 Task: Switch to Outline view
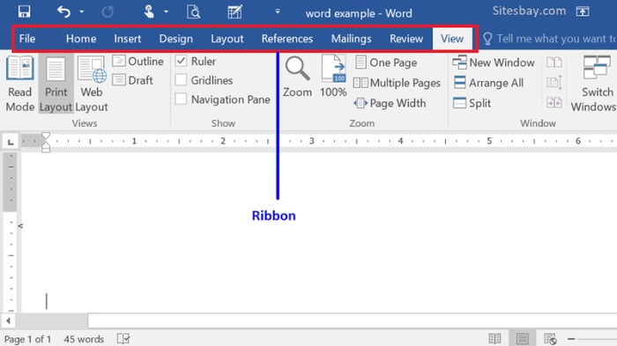point(138,62)
